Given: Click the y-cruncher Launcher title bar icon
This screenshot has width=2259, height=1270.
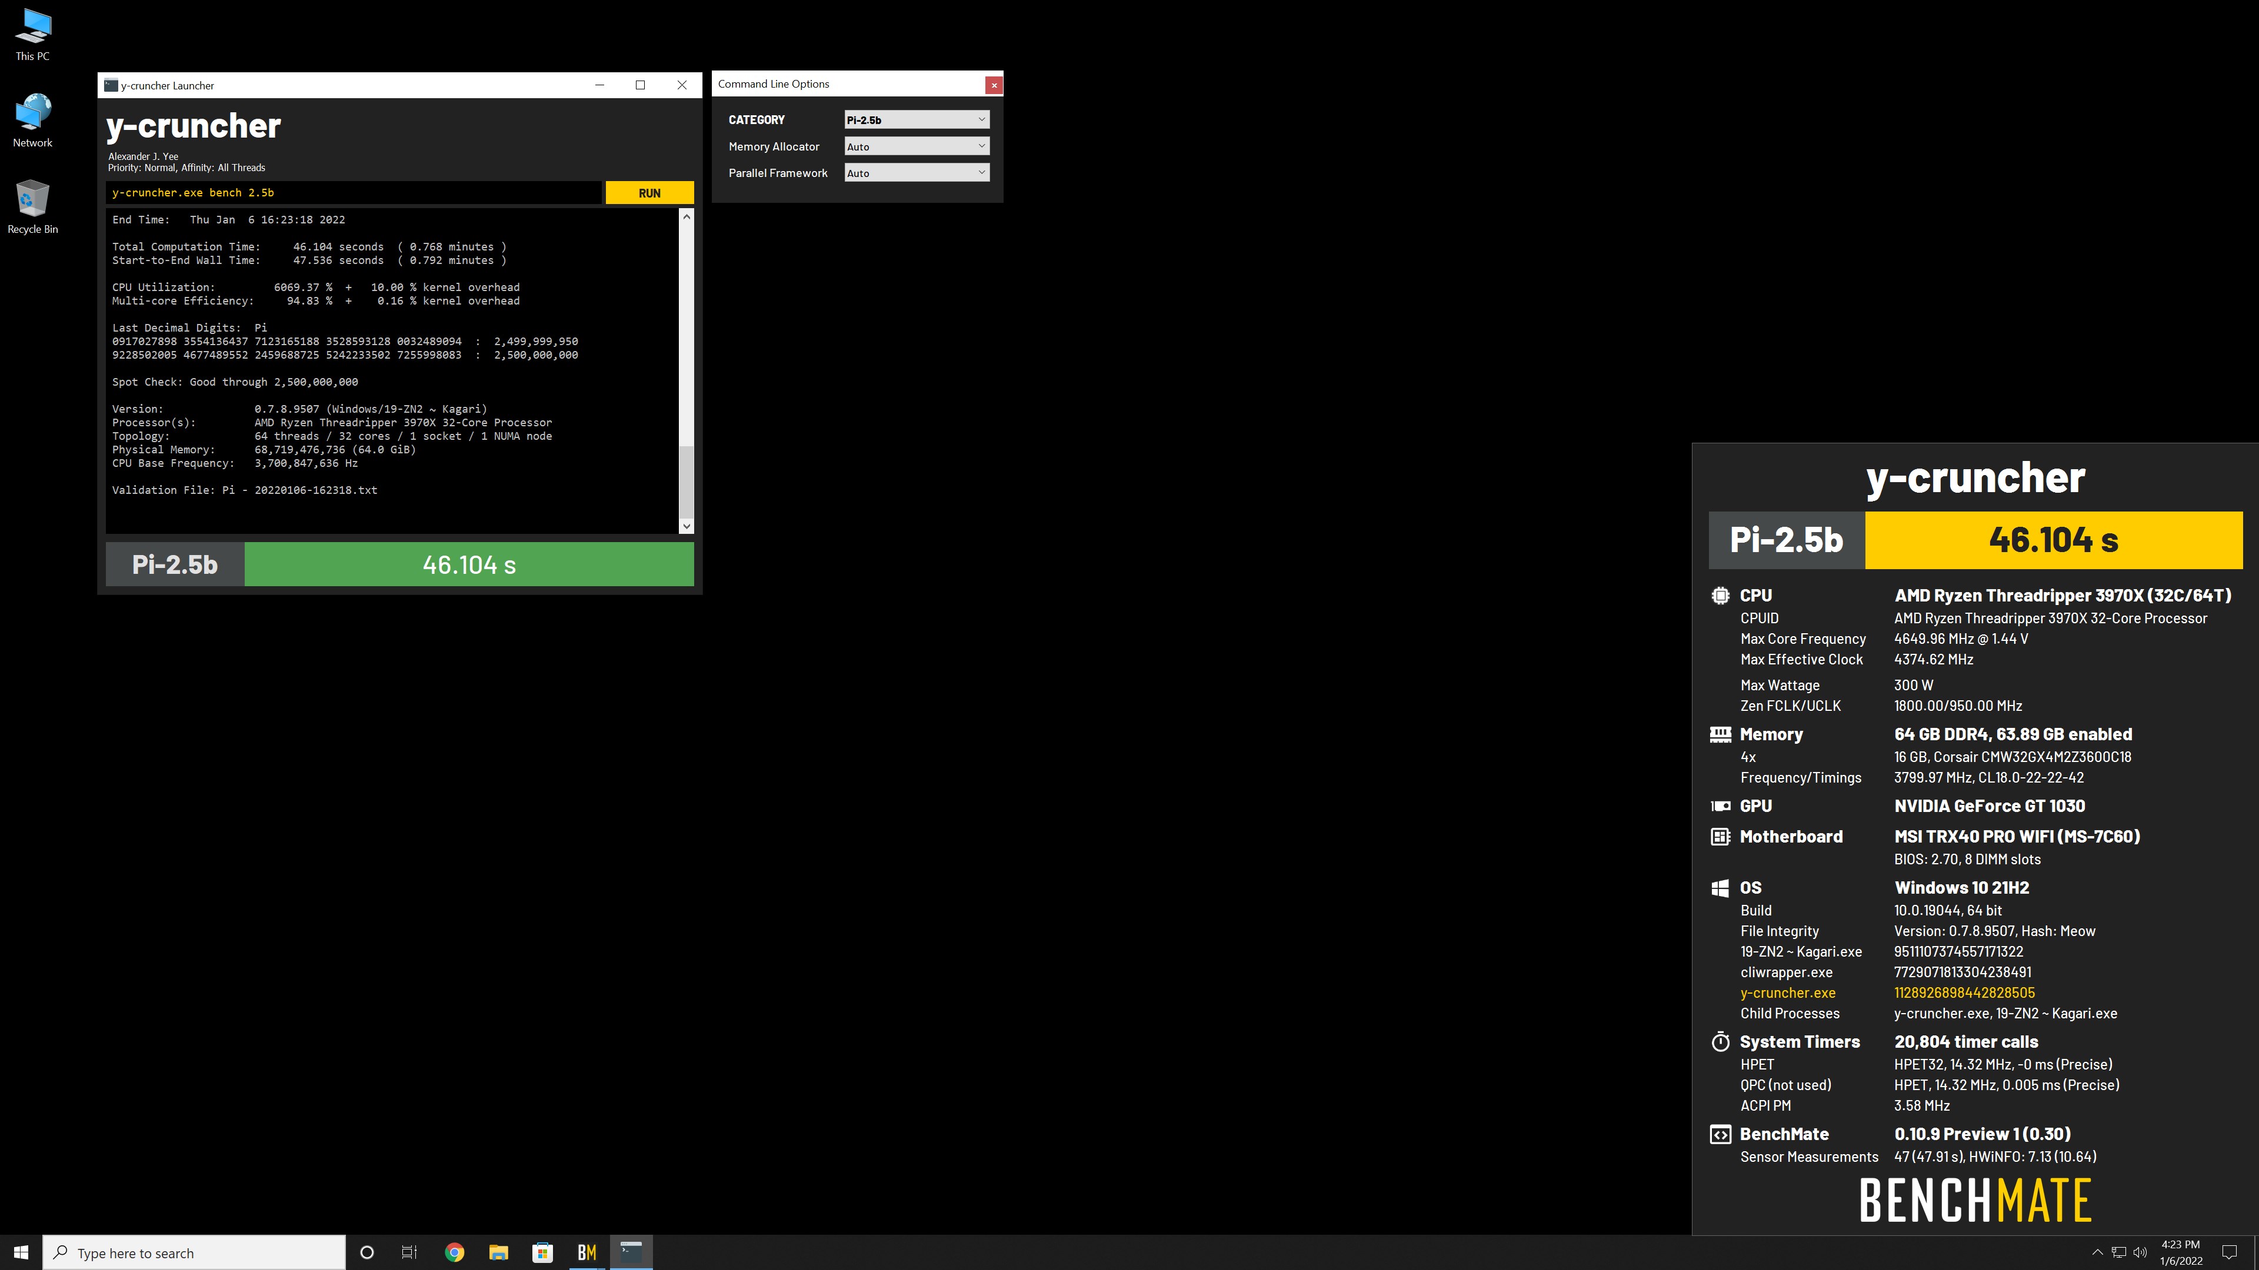Looking at the screenshot, I should click(x=111, y=85).
